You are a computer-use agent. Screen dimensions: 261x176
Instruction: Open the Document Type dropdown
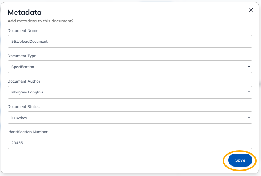point(130,67)
